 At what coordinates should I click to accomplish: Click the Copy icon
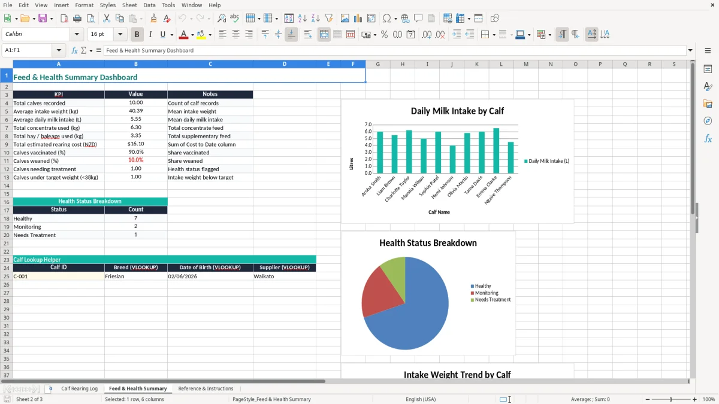(119, 19)
